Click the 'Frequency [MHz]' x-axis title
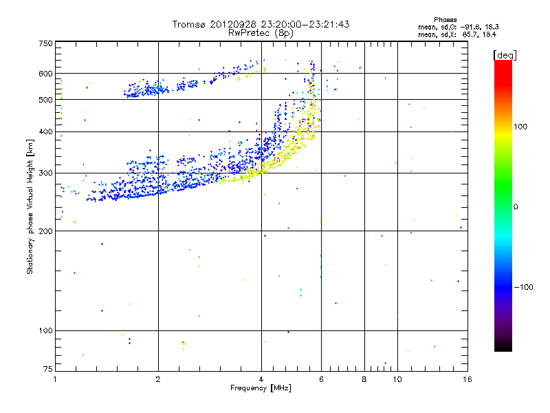 point(261,388)
